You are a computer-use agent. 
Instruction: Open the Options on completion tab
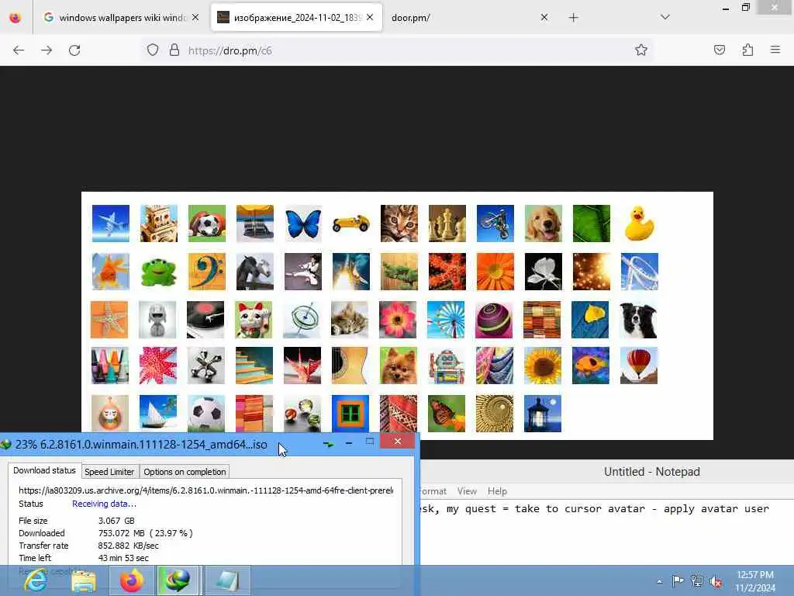click(x=185, y=472)
